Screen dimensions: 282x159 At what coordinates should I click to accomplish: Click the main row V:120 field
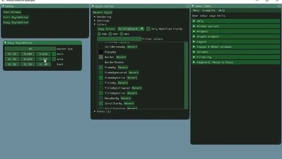pyautogui.click(x=43, y=54)
